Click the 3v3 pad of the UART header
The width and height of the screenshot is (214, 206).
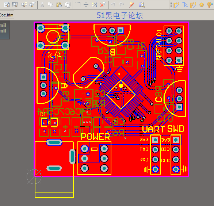click(155, 140)
